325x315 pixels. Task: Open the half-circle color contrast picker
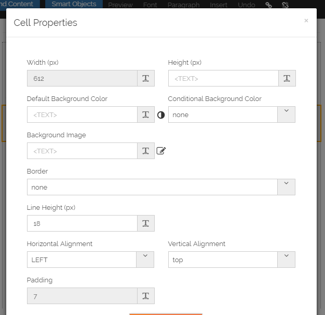pos(161,115)
